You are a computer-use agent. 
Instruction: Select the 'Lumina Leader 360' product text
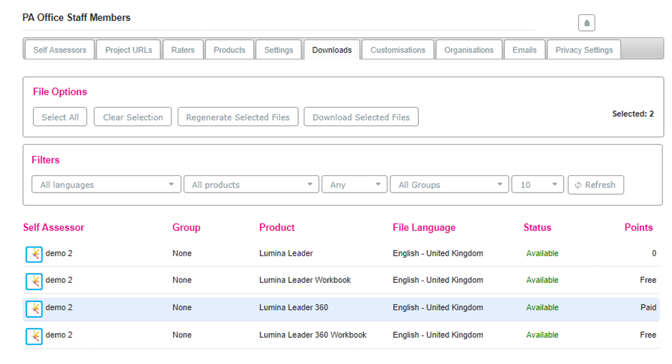click(x=293, y=308)
